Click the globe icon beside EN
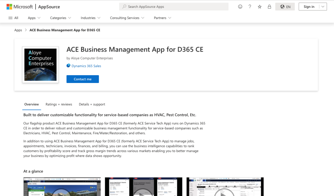 (x=282, y=7)
